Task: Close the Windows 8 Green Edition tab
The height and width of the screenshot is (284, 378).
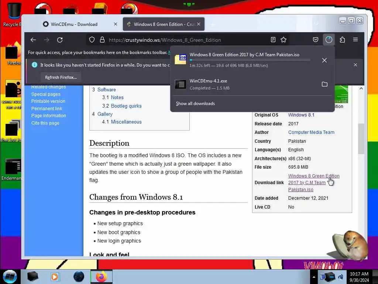Action: (x=199, y=24)
